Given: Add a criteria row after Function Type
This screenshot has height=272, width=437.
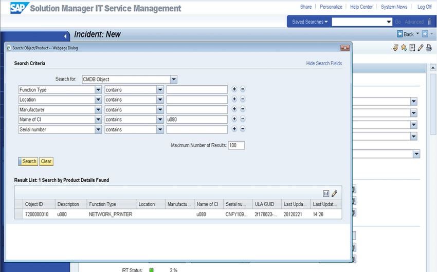Looking at the screenshot, I should [x=234, y=89].
